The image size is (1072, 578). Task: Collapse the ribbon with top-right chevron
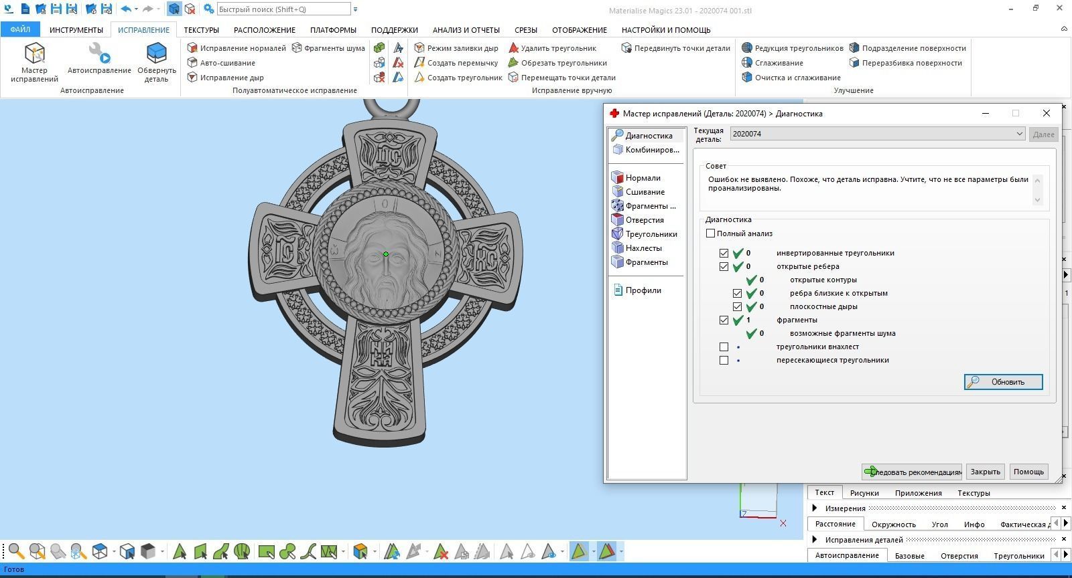1064,29
